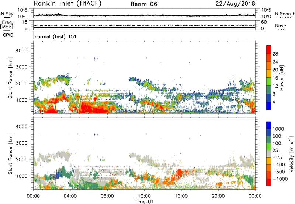Select the 'normal (fast) 151' text
The image size is (295, 204).
[x=56, y=36]
